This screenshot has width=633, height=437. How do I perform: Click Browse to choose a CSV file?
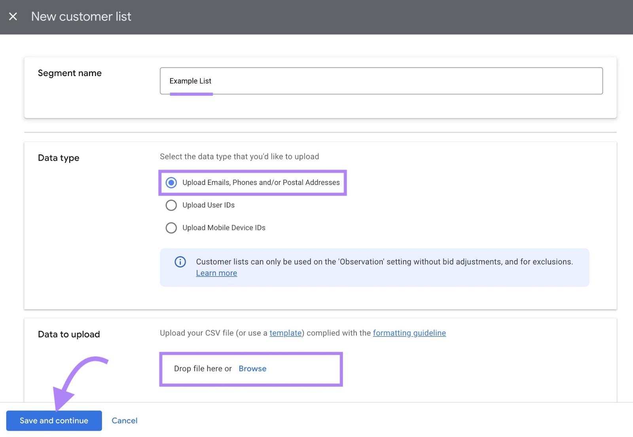pyautogui.click(x=252, y=369)
